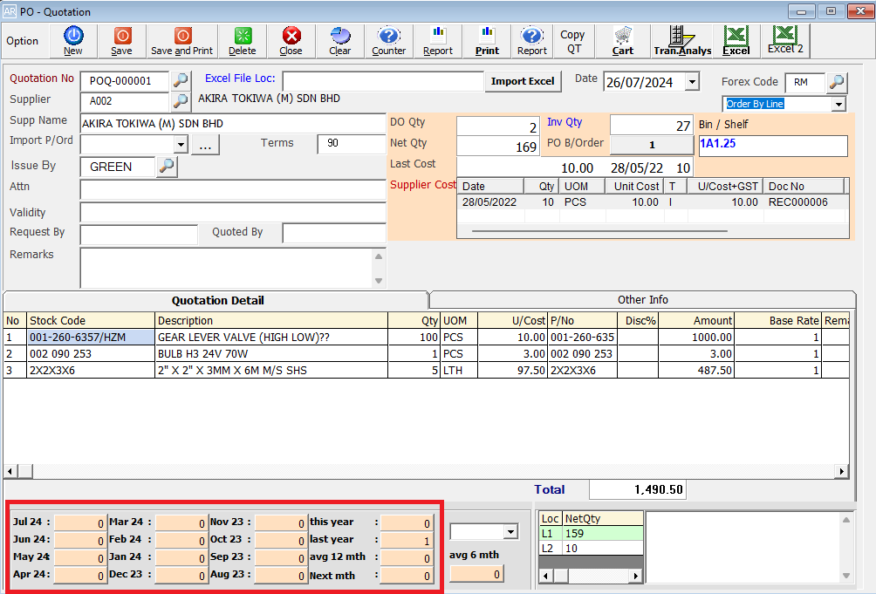Click Loc NetQty grid scroll right arrow
876x594 pixels.
tap(635, 576)
